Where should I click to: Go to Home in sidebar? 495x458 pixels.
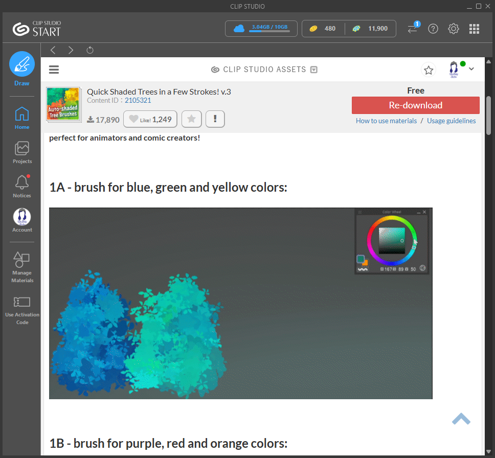[x=22, y=118]
